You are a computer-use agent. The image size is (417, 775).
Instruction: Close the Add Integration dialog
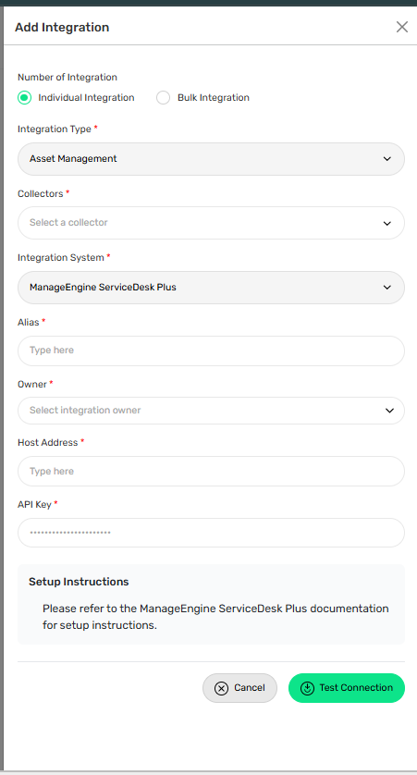(x=401, y=27)
